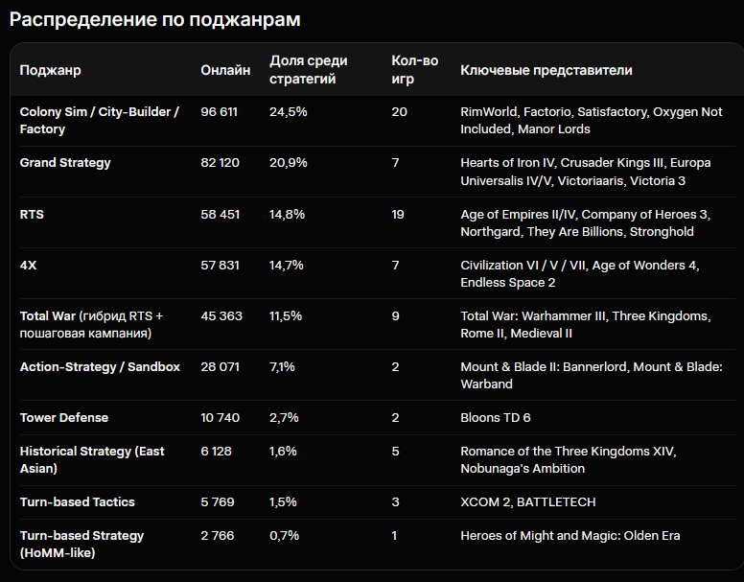Viewport: 744px width, 582px height.
Task: Click the 'Доля среди стратегий' column header
Action: (x=309, y=70)
